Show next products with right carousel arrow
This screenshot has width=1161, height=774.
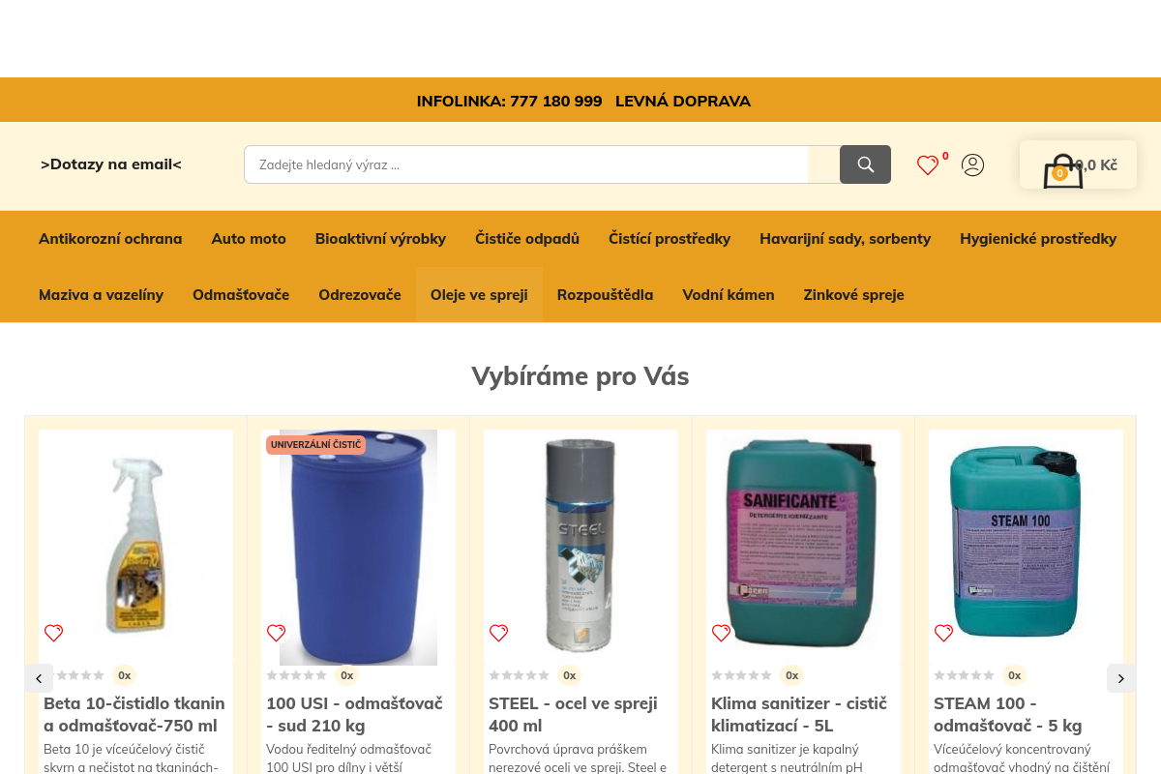(x=1121, y=678)
